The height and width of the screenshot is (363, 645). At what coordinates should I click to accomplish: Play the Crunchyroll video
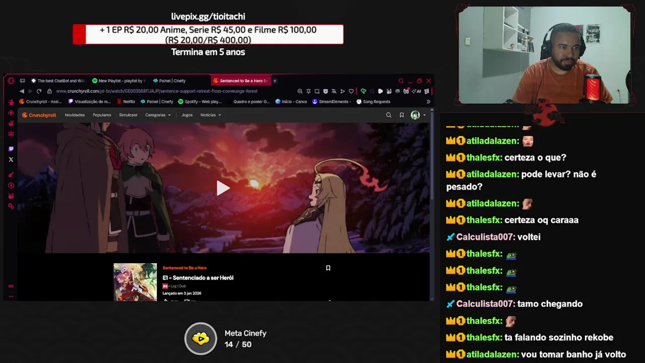(x=223, y=188)
